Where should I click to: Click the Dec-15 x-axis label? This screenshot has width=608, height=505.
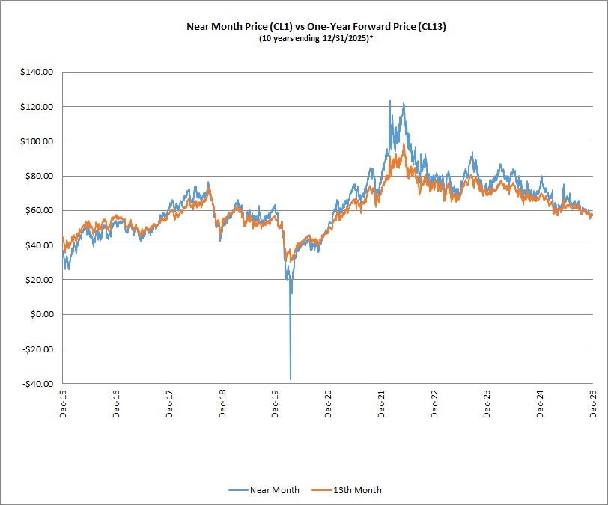pyautogui.click(x=63, y=403)
